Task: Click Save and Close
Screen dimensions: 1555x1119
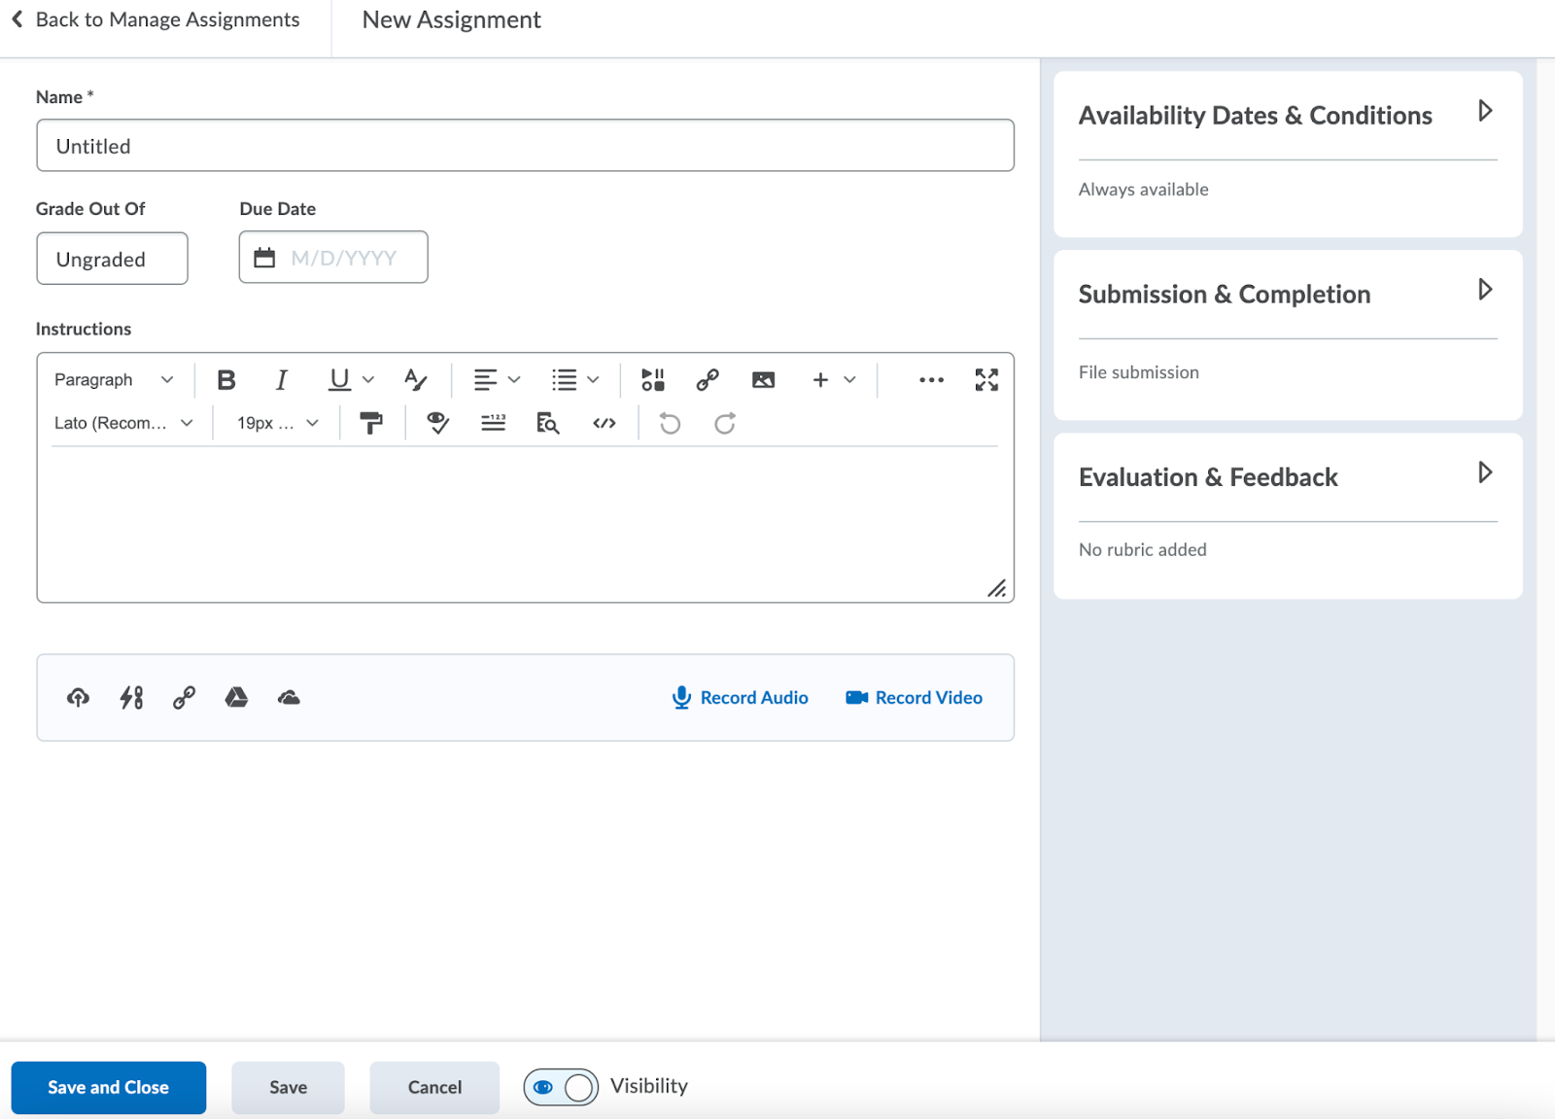Action: pyautogui.click(x=108, y=1087)
